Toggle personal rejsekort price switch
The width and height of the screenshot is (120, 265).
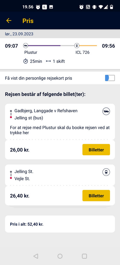[x=110, y=78]
